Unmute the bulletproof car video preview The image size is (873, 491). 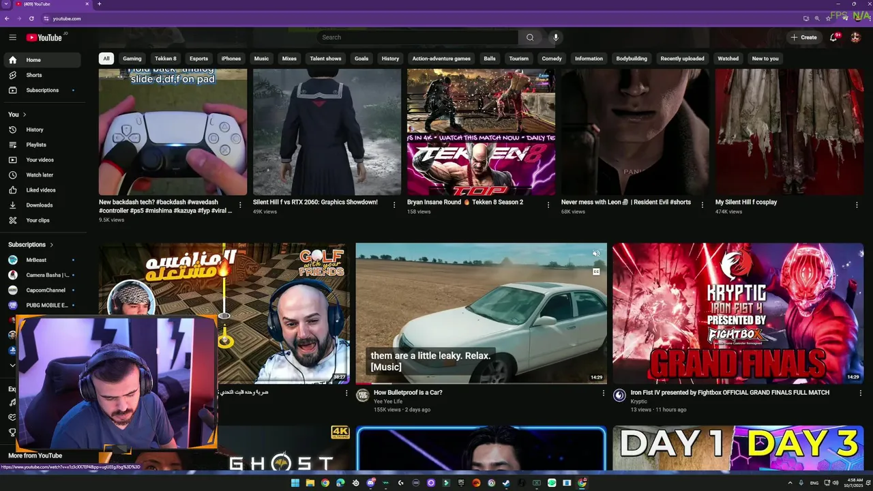click(596, 254)
